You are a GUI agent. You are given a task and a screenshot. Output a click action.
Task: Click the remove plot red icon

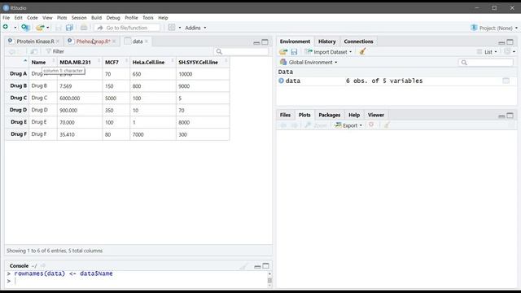click(371, 125)
